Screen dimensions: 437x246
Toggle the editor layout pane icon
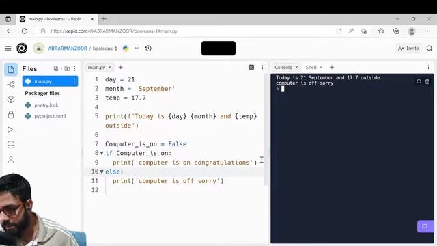tap(251, 67)
